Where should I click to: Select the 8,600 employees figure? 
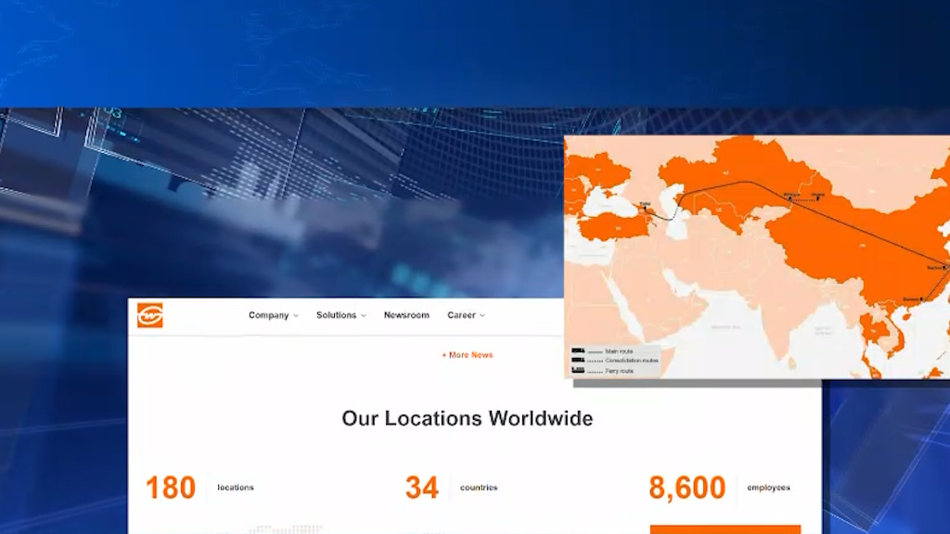click(x=687, y=488)
